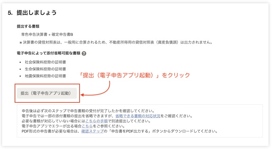Click the 申告後は必ず次のステップで sentence

[88, 111]
